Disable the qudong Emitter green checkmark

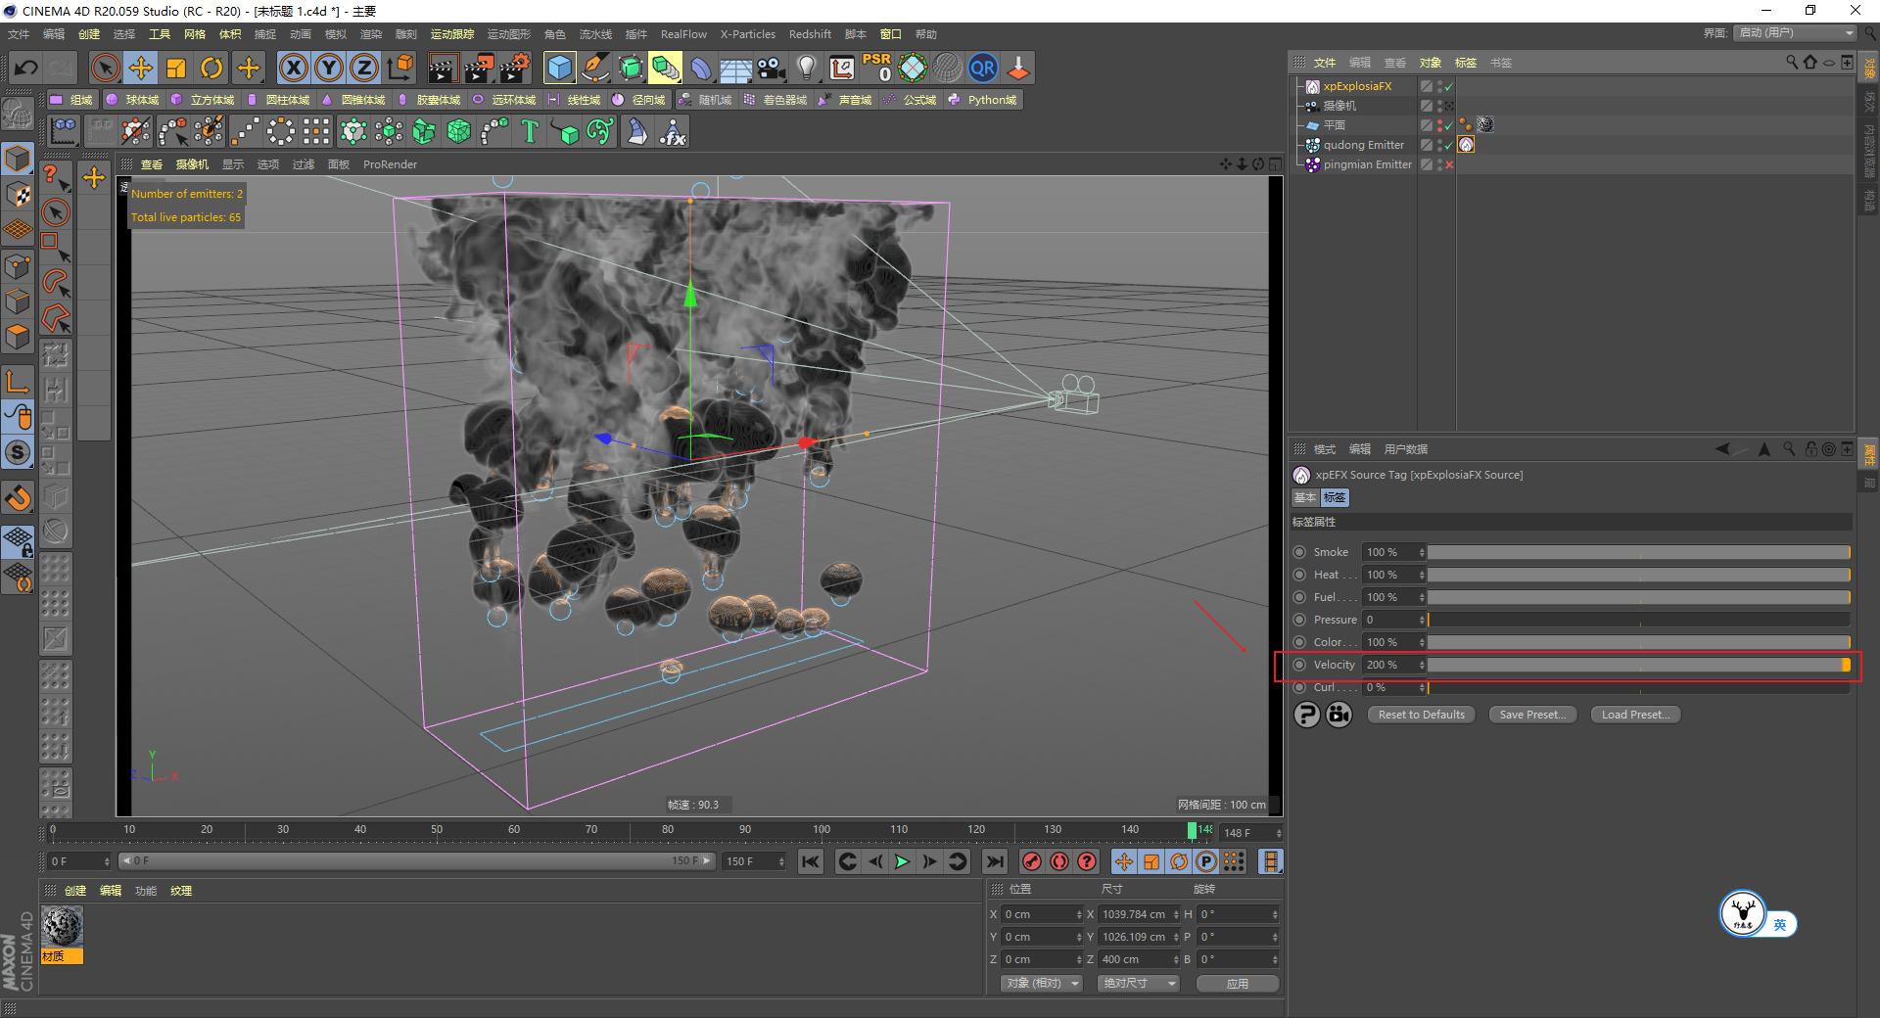[1446, 145]
